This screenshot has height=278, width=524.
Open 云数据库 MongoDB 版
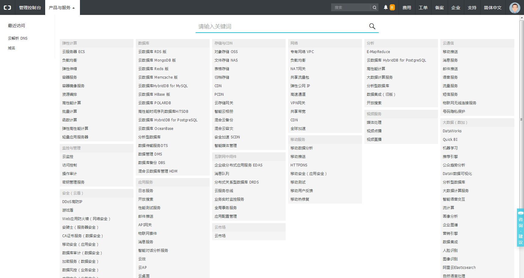coord(157,60)
